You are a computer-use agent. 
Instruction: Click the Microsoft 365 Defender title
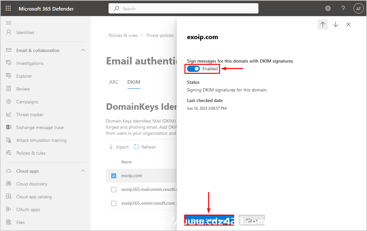point(46,9)
